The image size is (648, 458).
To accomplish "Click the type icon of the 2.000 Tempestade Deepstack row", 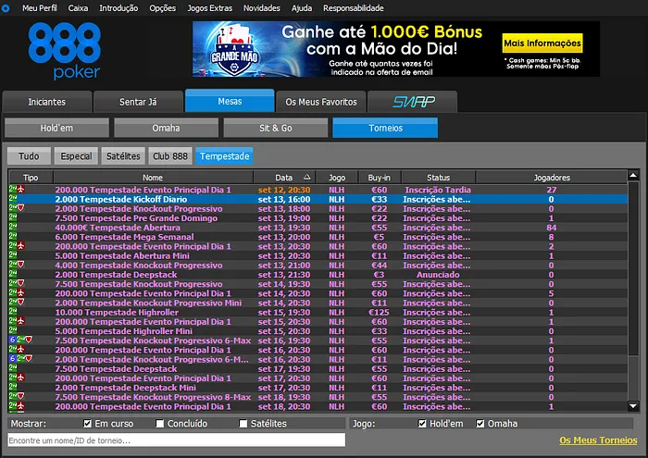I will tap(13, 274).
